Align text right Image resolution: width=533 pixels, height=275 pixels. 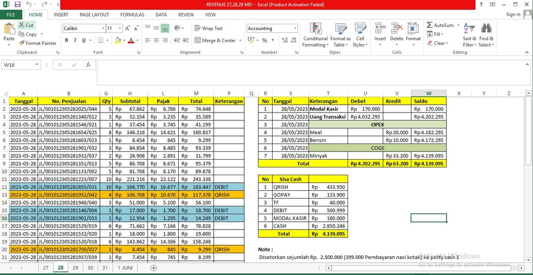tap(165, 40)
